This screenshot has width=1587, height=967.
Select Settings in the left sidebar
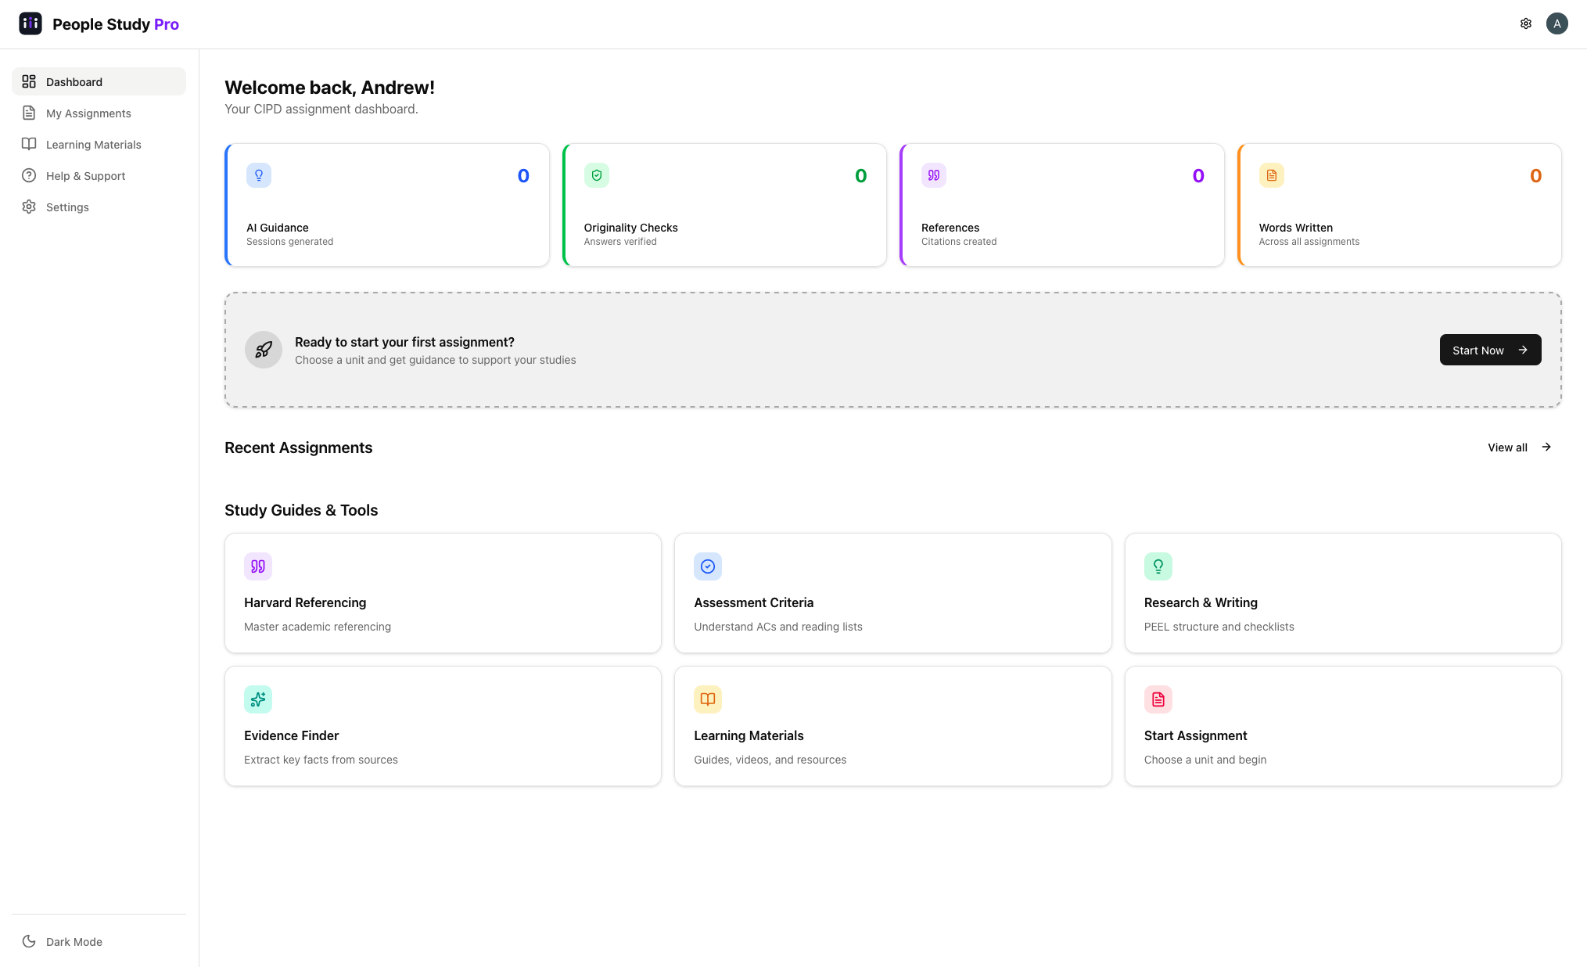point(67,207)
